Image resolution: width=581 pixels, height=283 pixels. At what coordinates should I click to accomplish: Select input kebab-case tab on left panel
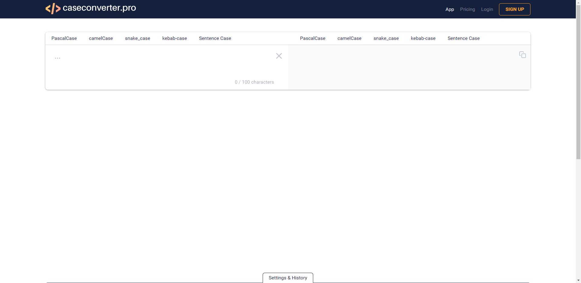point(175,38)
